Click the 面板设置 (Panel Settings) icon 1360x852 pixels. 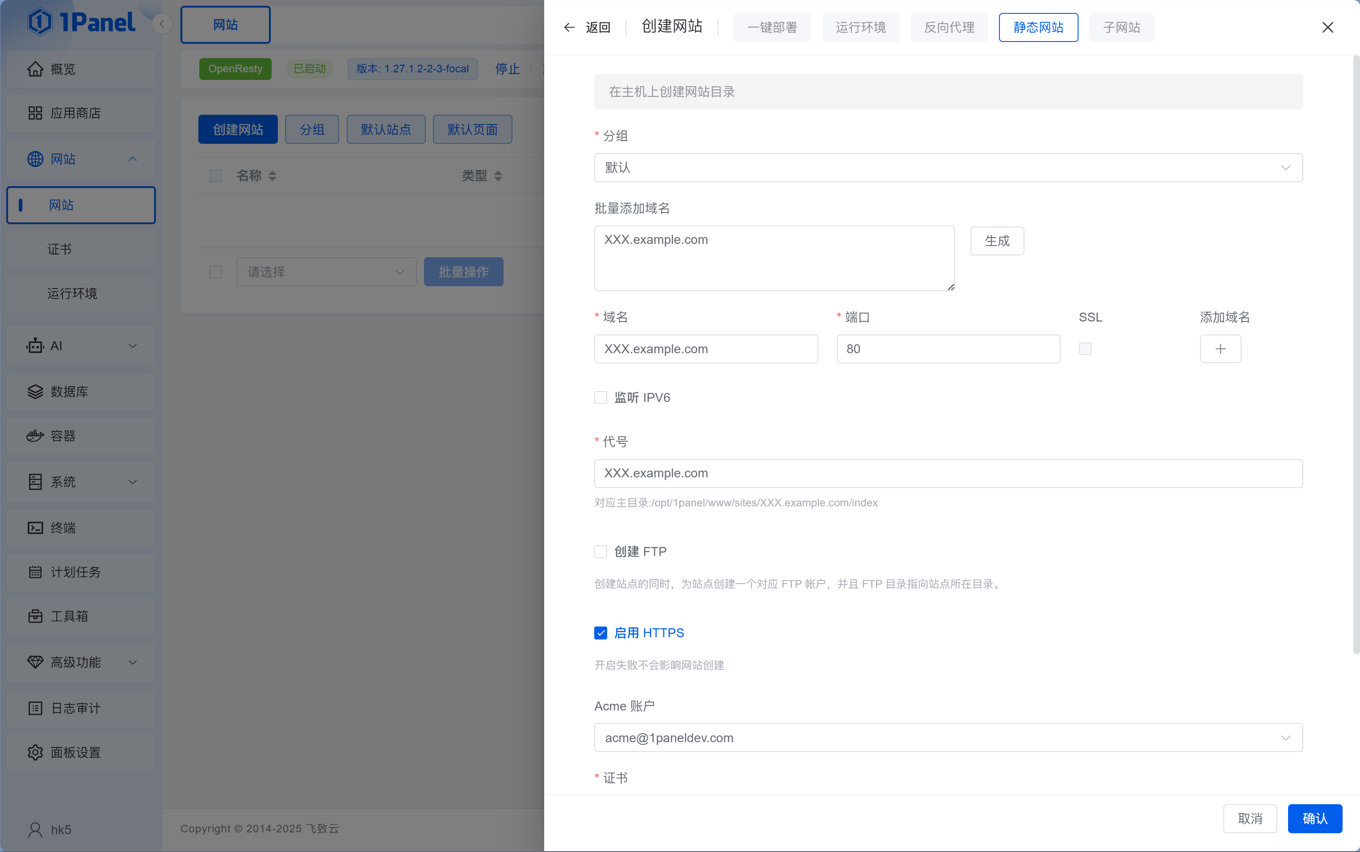35,752
